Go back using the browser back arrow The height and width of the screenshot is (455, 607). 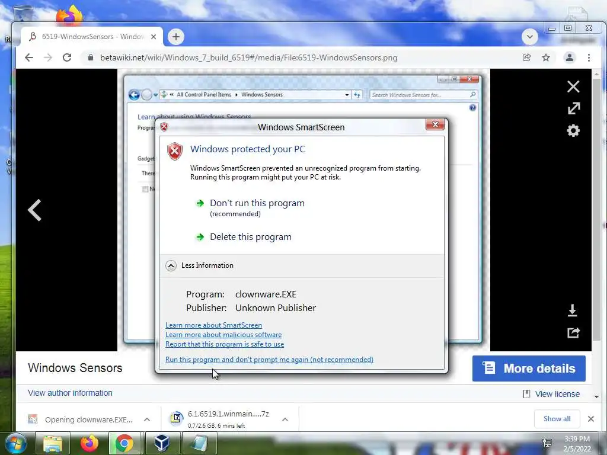click(x=29, y=57)
